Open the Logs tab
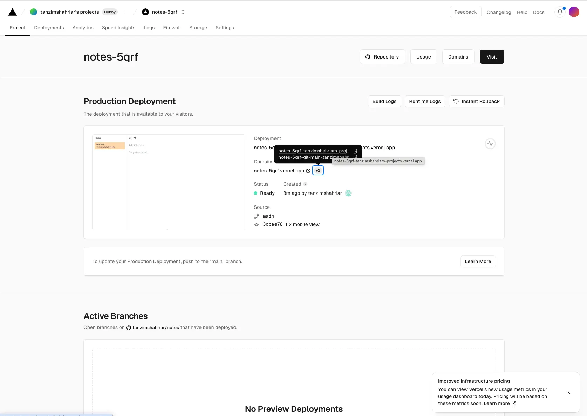This screenshot has height=416, width=587. tap(149, 28)
